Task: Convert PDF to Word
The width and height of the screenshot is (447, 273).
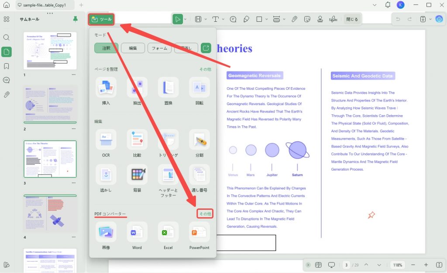Action: (x=137, y=236)
